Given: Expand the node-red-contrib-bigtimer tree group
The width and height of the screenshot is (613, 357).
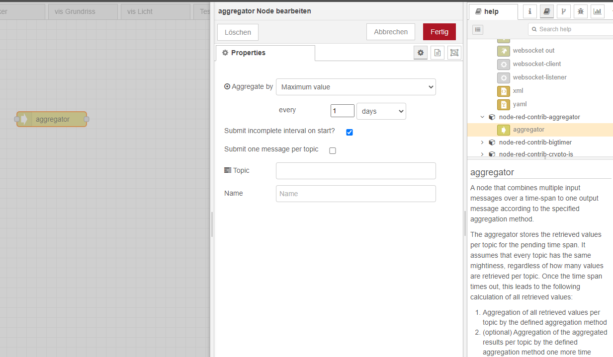Looking at the screenshot, I should click(482, 143).
